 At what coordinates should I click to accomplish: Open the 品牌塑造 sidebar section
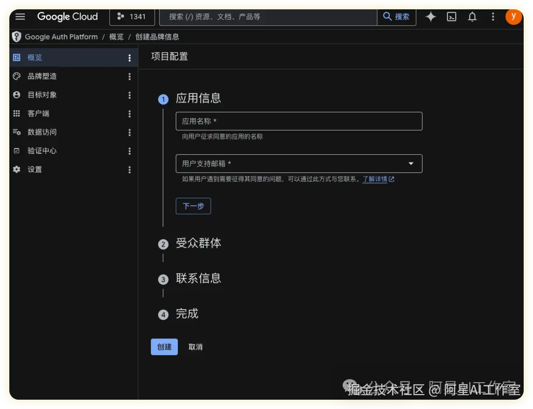click(x=43, y=76)
